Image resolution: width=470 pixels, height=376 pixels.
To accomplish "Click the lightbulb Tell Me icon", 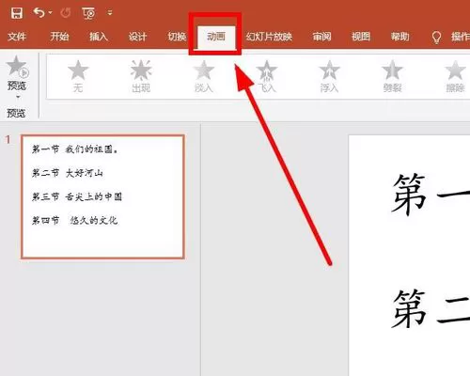I will tap(436, 38).
